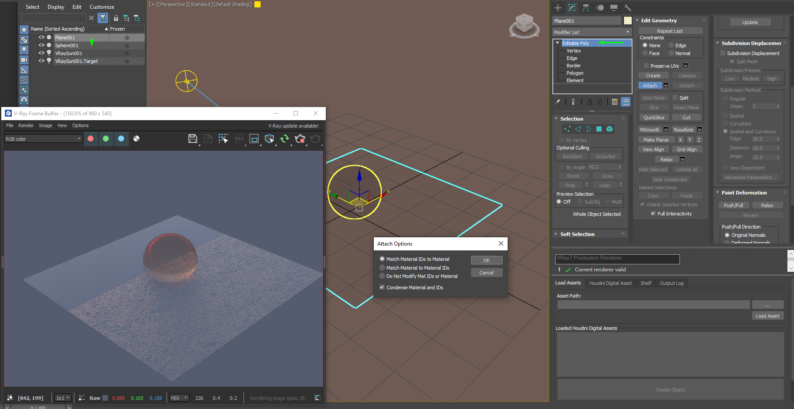The width and height of the screenshot is (794, 409).
Task: Click the save image icon in V-Ray Frame Buffer
Action: click(192, 139)
